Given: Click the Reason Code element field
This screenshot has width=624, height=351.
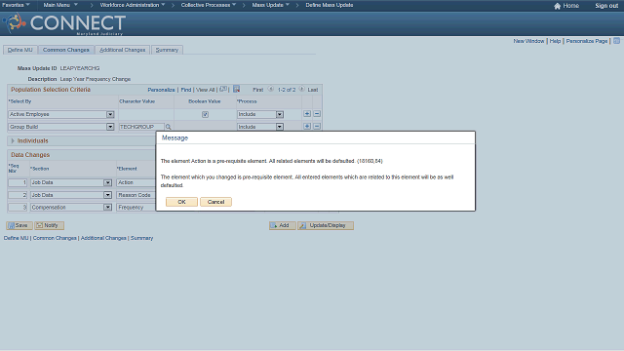Looking at the screenshot, I should [136, 195].
